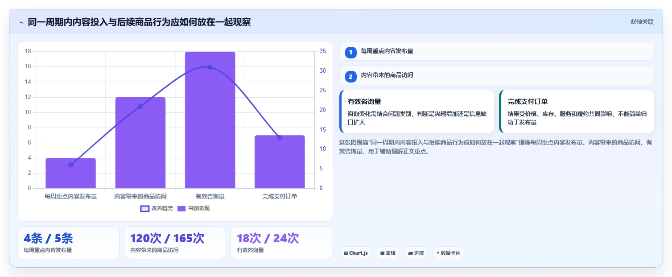Screen dimensions: 672x277
Task: Open the 完成支付订单 description card
Action: click(577, 112)
